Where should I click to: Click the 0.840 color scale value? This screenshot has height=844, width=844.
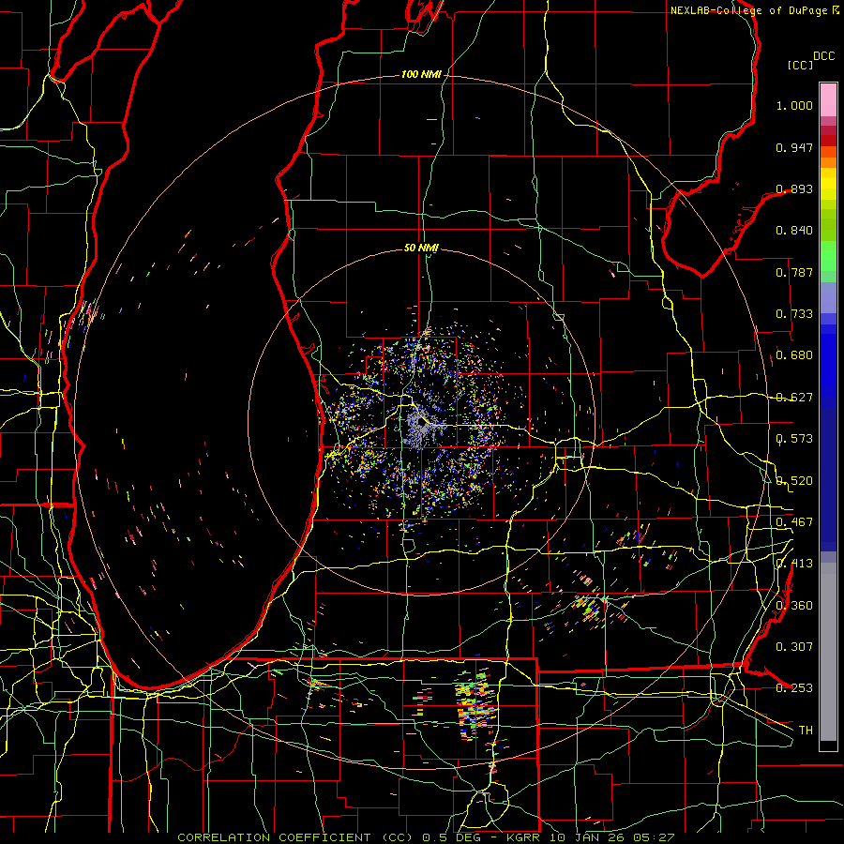coord(794,231)
